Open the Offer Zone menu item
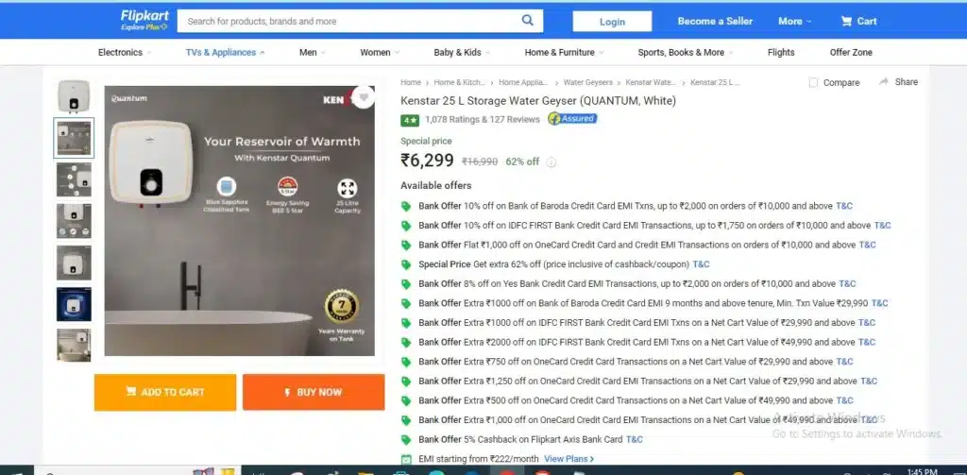The height and width of the screenshot is (475, 967). coord(851,53)
